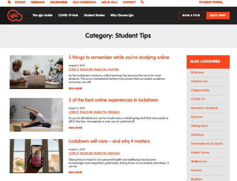Open the Giving Back category
Image resolution: width=237 pixels, height=181 pixels.
(200, 126)
